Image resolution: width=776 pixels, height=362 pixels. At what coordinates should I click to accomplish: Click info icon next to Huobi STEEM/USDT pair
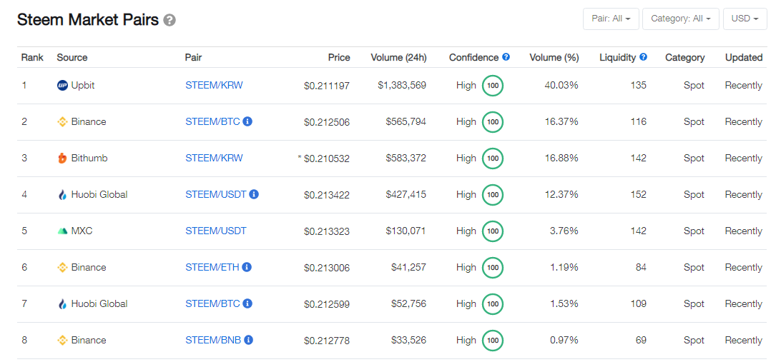pyautogui.click(x=254, y=194)
